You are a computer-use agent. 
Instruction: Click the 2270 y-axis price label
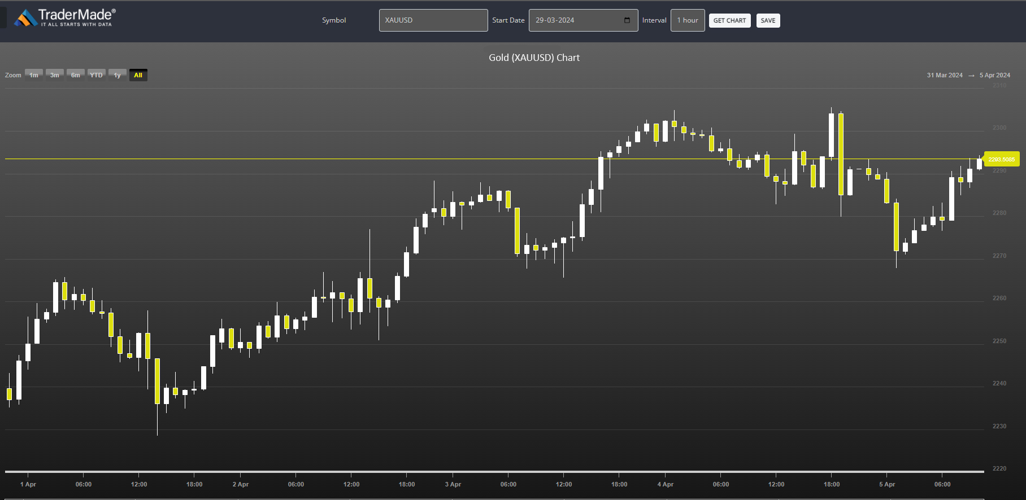pos(999,256)
